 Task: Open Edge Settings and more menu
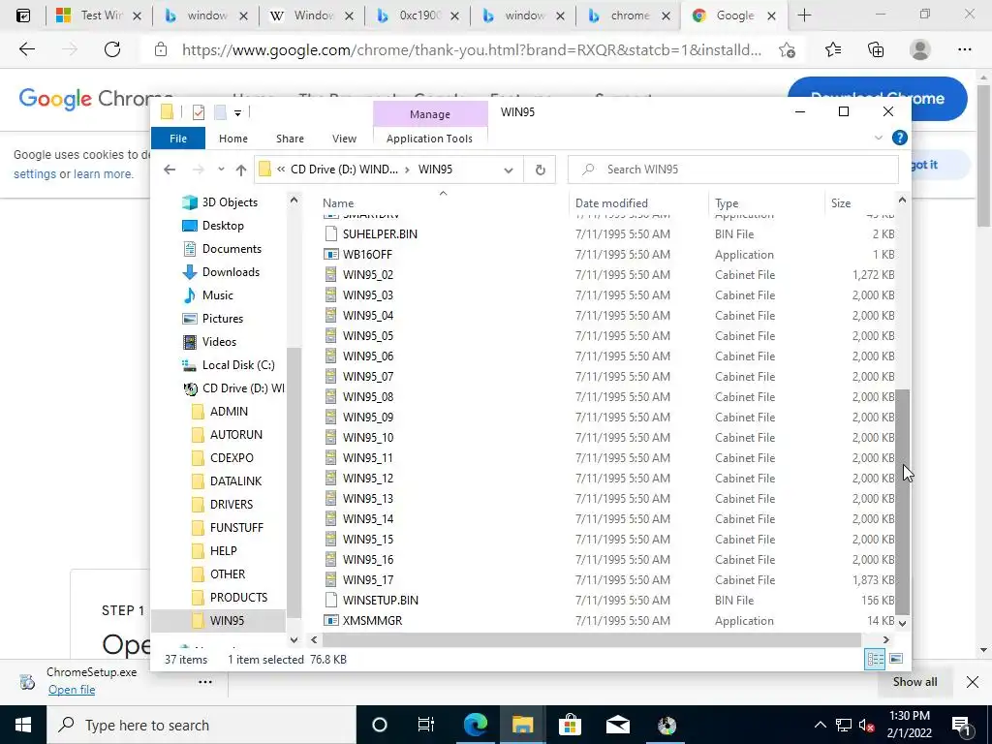[964, 49]
